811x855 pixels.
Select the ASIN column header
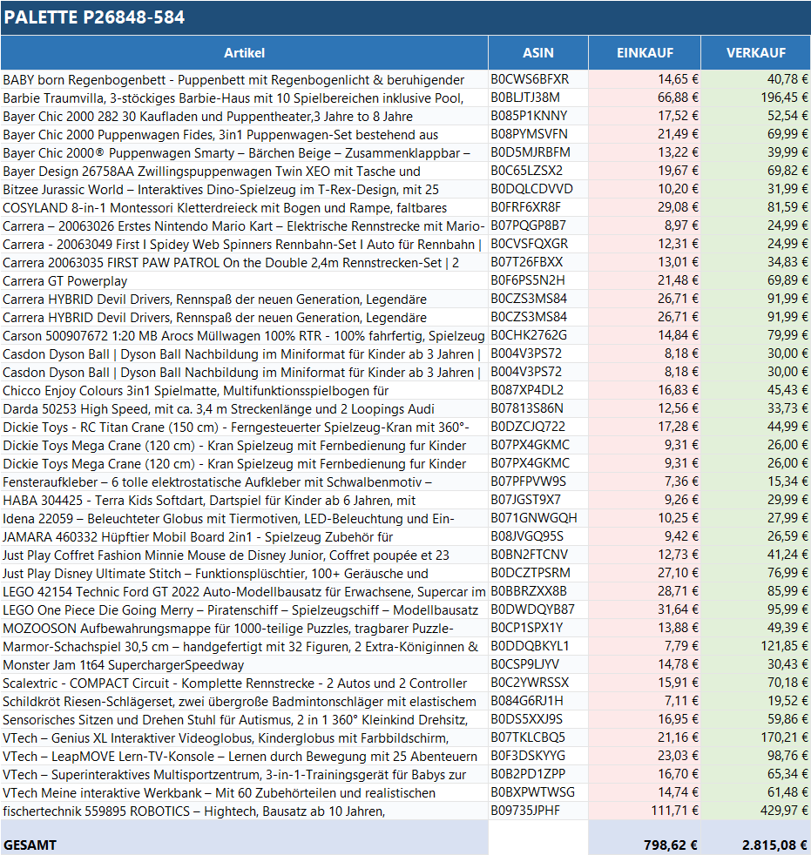pos(537,53)
